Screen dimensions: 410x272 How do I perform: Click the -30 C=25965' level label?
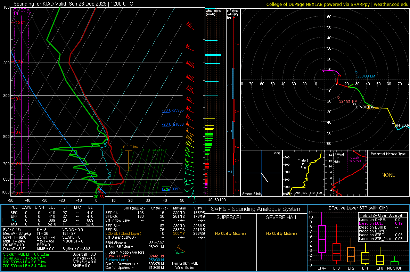tap(173, 110)
